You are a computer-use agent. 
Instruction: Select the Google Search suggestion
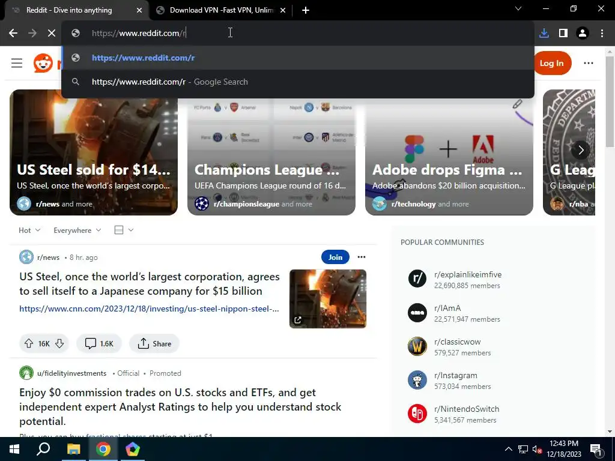point(298,82)
